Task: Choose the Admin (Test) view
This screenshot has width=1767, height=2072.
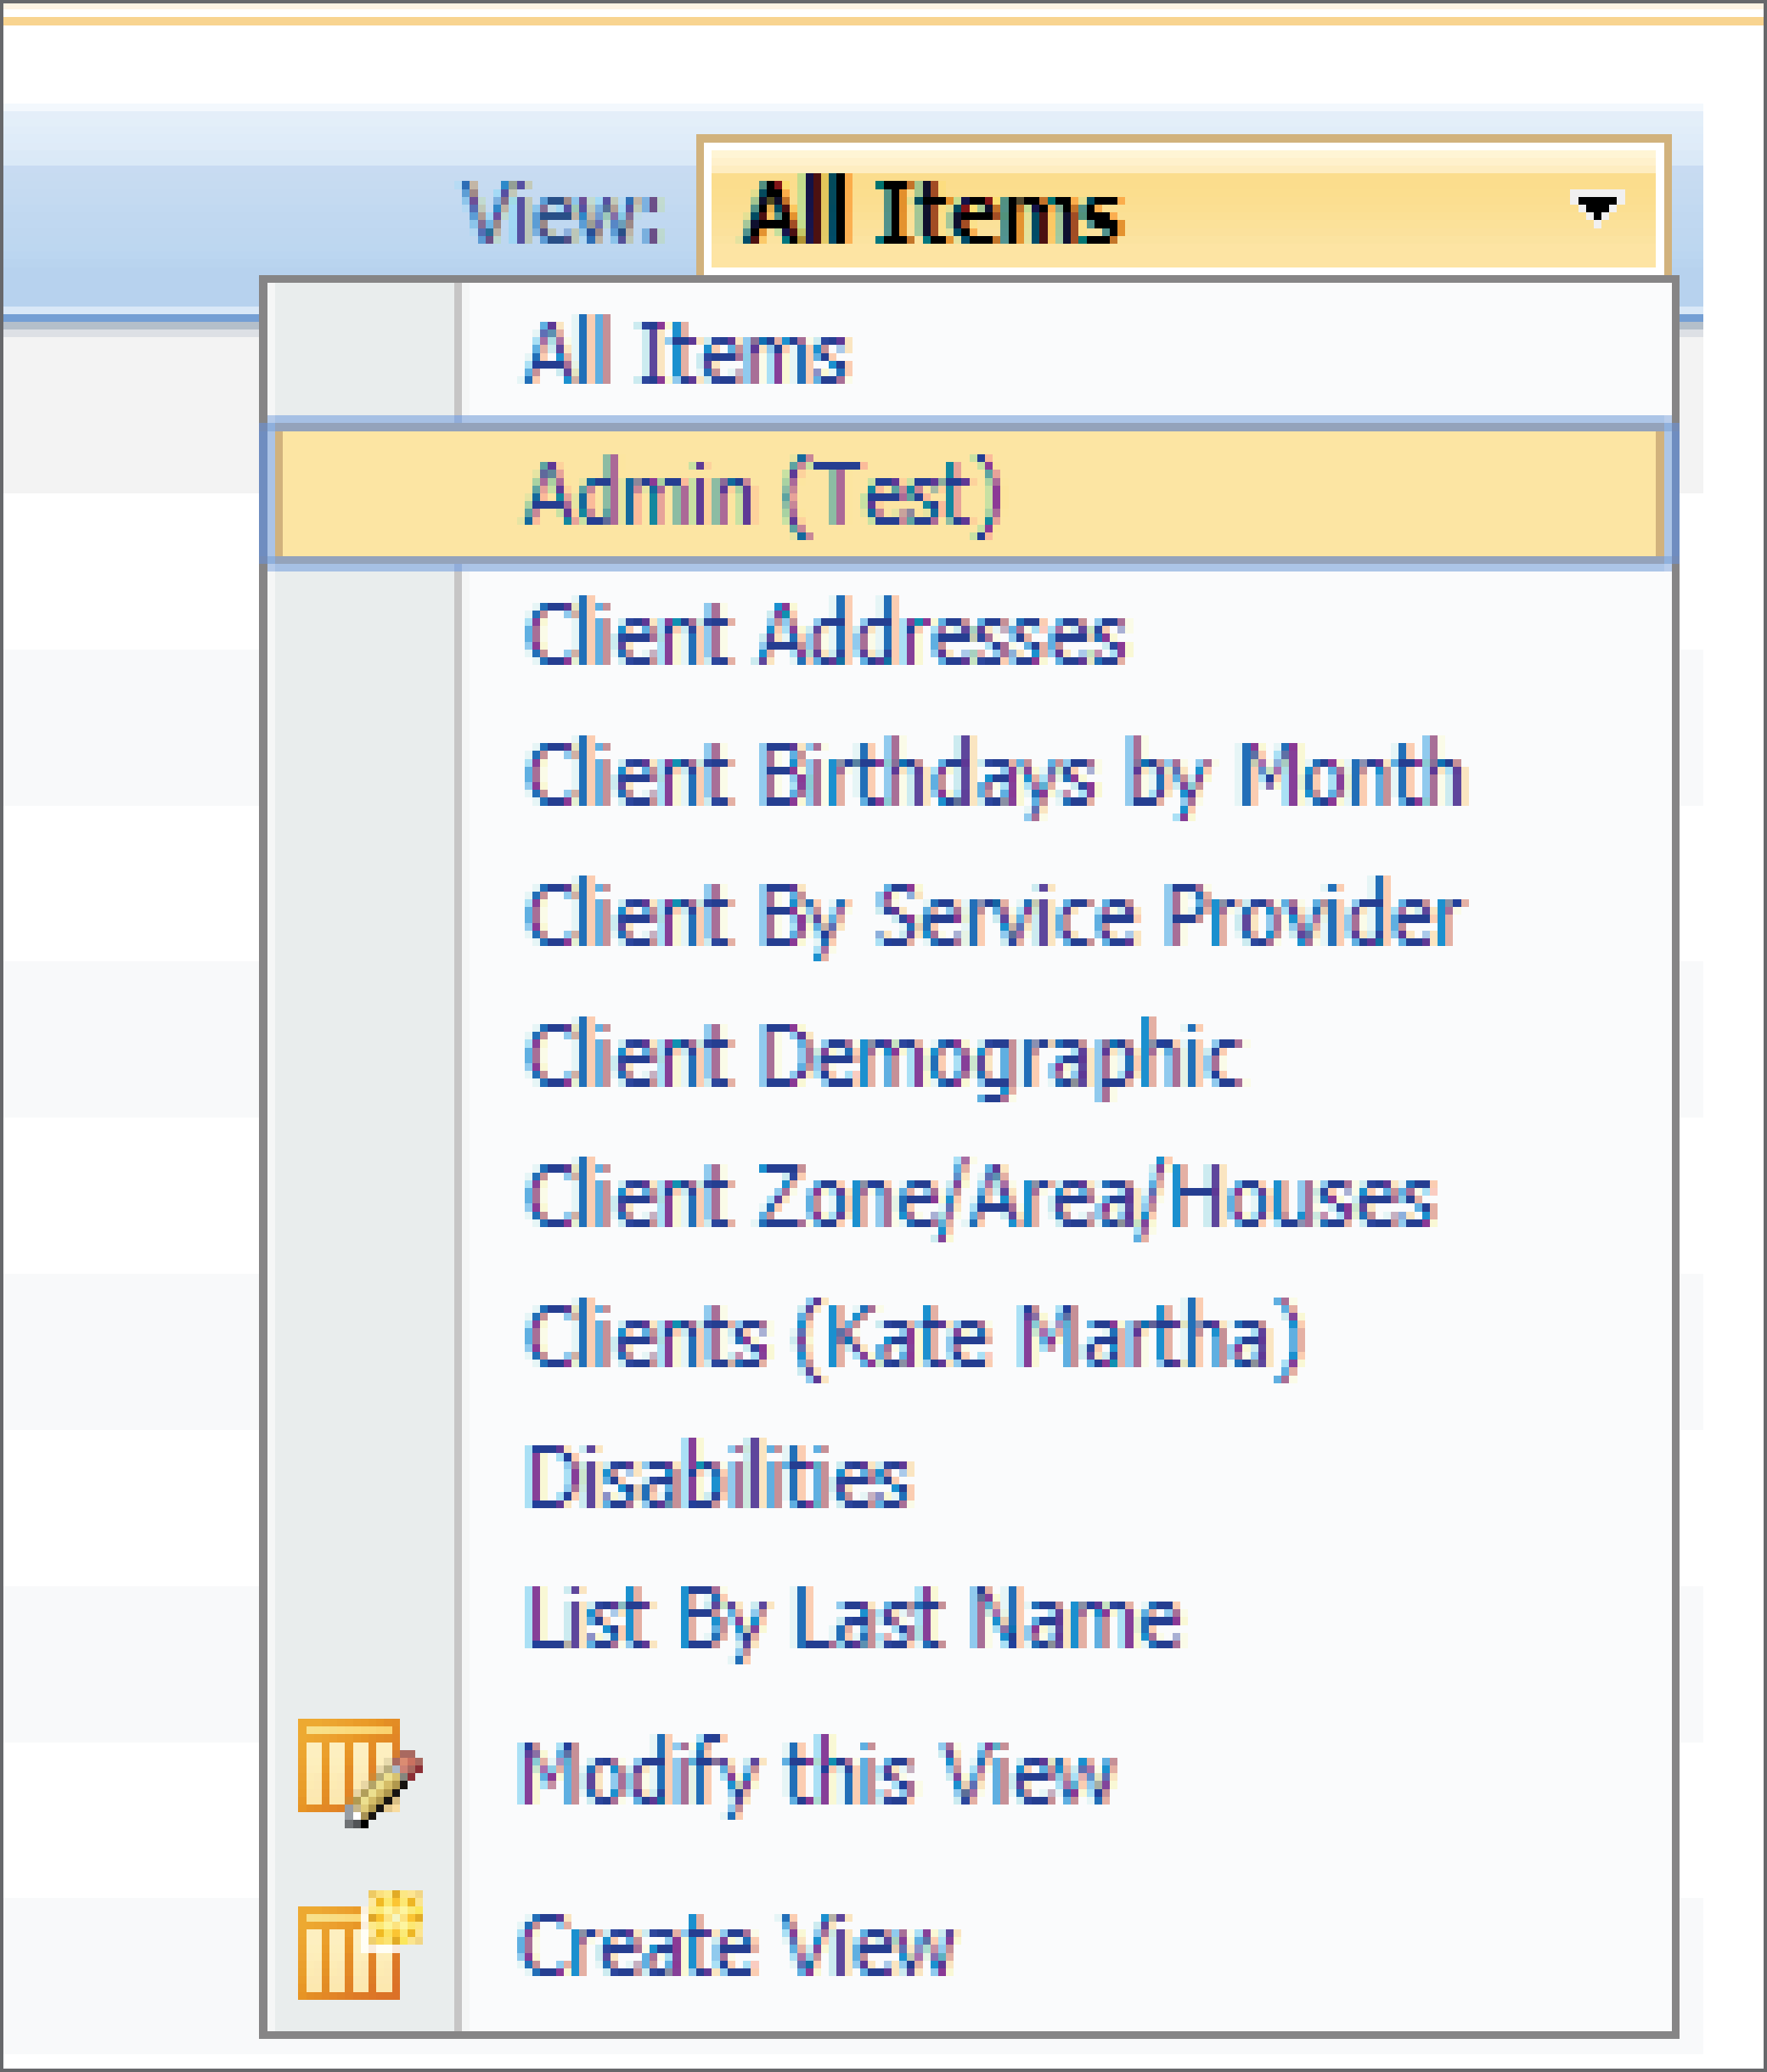Action: (x=763, y=494)
